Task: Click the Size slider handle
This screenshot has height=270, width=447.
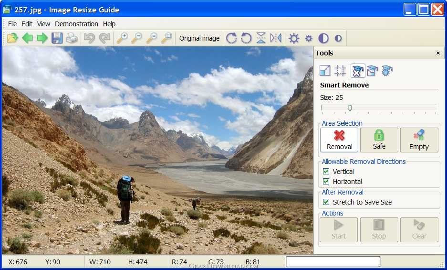Action: pyautogui.click(x=350, y=108)
